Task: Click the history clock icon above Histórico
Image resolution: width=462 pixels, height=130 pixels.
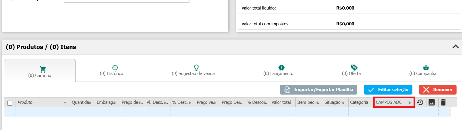Action: click(115, 67)
